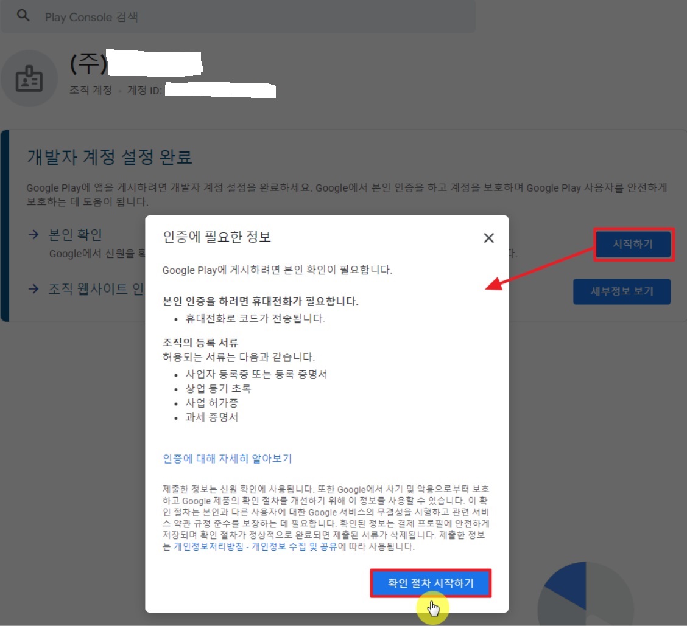
Task: Select the 본인 확인 step heading
Action: [75, 235]
